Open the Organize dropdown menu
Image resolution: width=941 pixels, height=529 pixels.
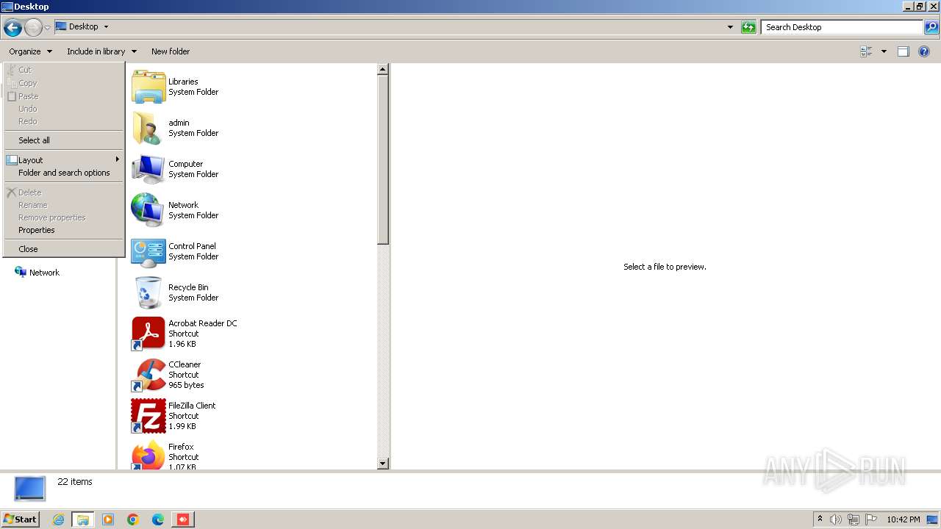[x=30, y=51]
